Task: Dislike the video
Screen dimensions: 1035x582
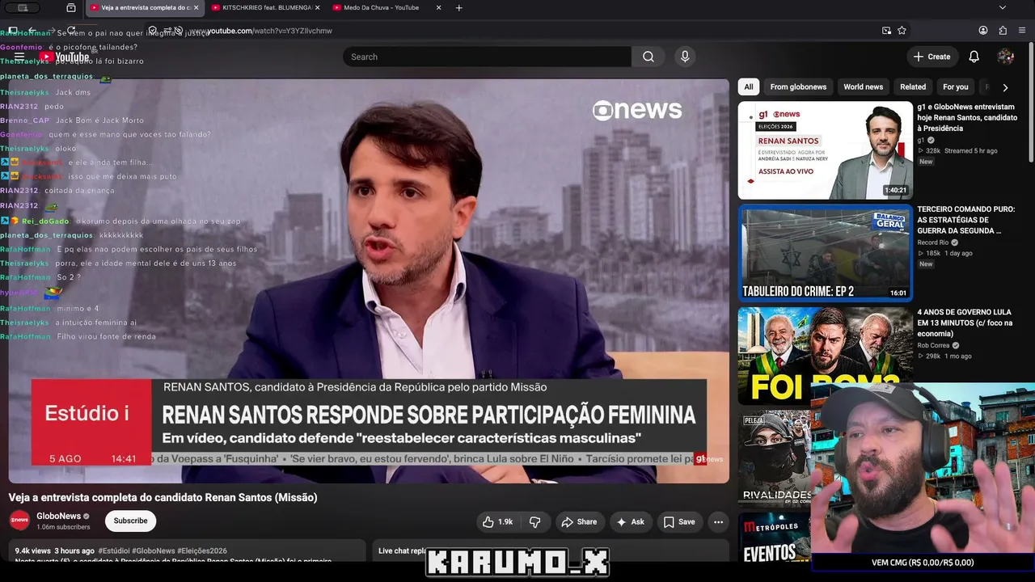Action: coord(534,522)
